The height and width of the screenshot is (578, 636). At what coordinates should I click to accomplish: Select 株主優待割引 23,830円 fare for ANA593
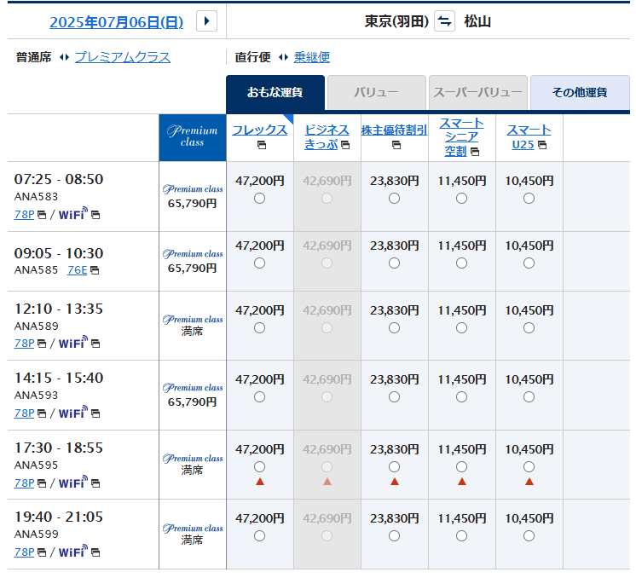pyautogui.click(x=394, y=396)
